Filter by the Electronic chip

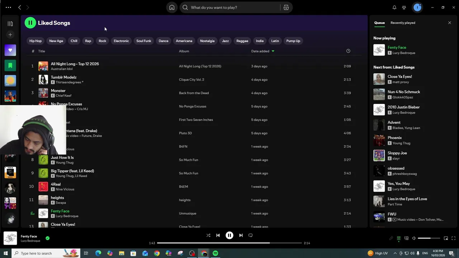pyautogui.click(x=121, y=41)
